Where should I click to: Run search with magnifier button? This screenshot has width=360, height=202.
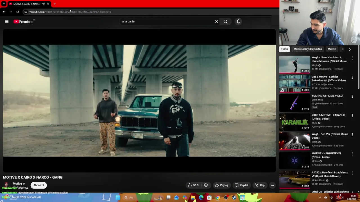[x=226, y=22]
